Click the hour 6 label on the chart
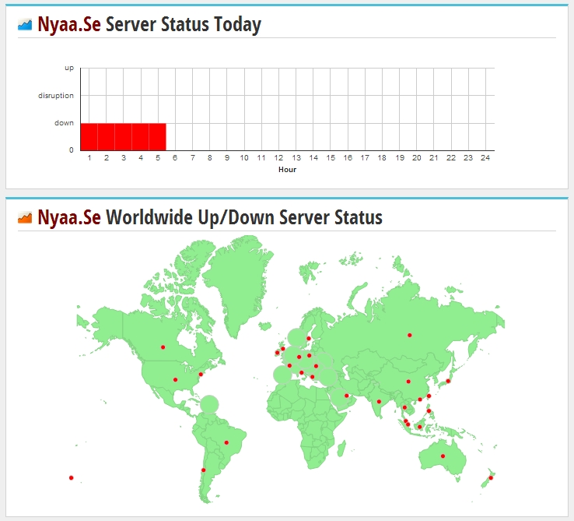 (x=175, y=157)
